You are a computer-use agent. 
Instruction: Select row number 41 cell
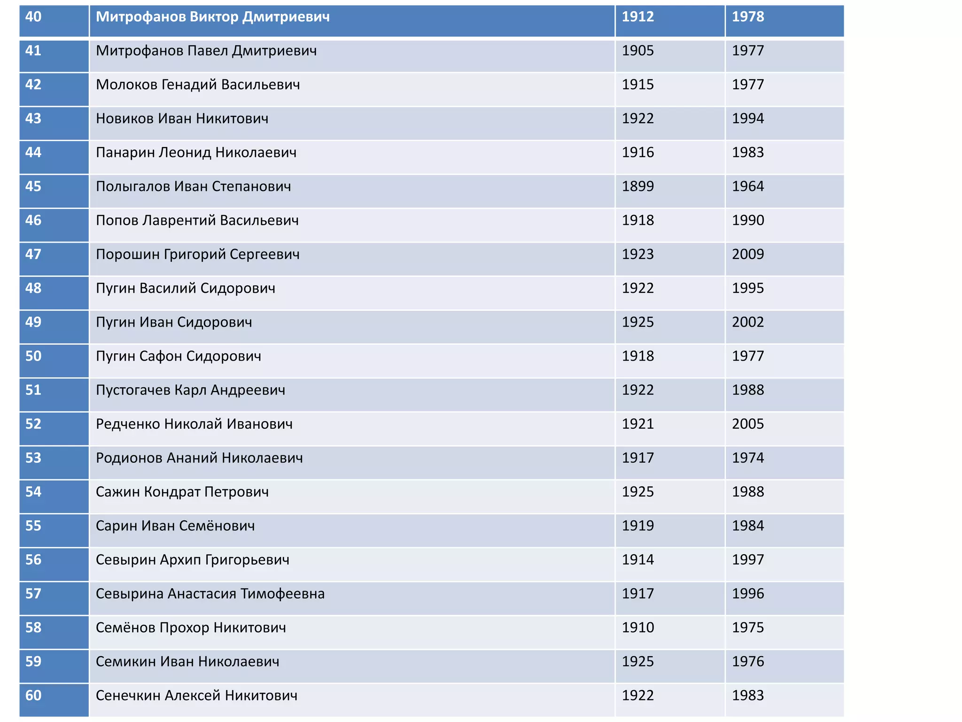click(34, 51)
